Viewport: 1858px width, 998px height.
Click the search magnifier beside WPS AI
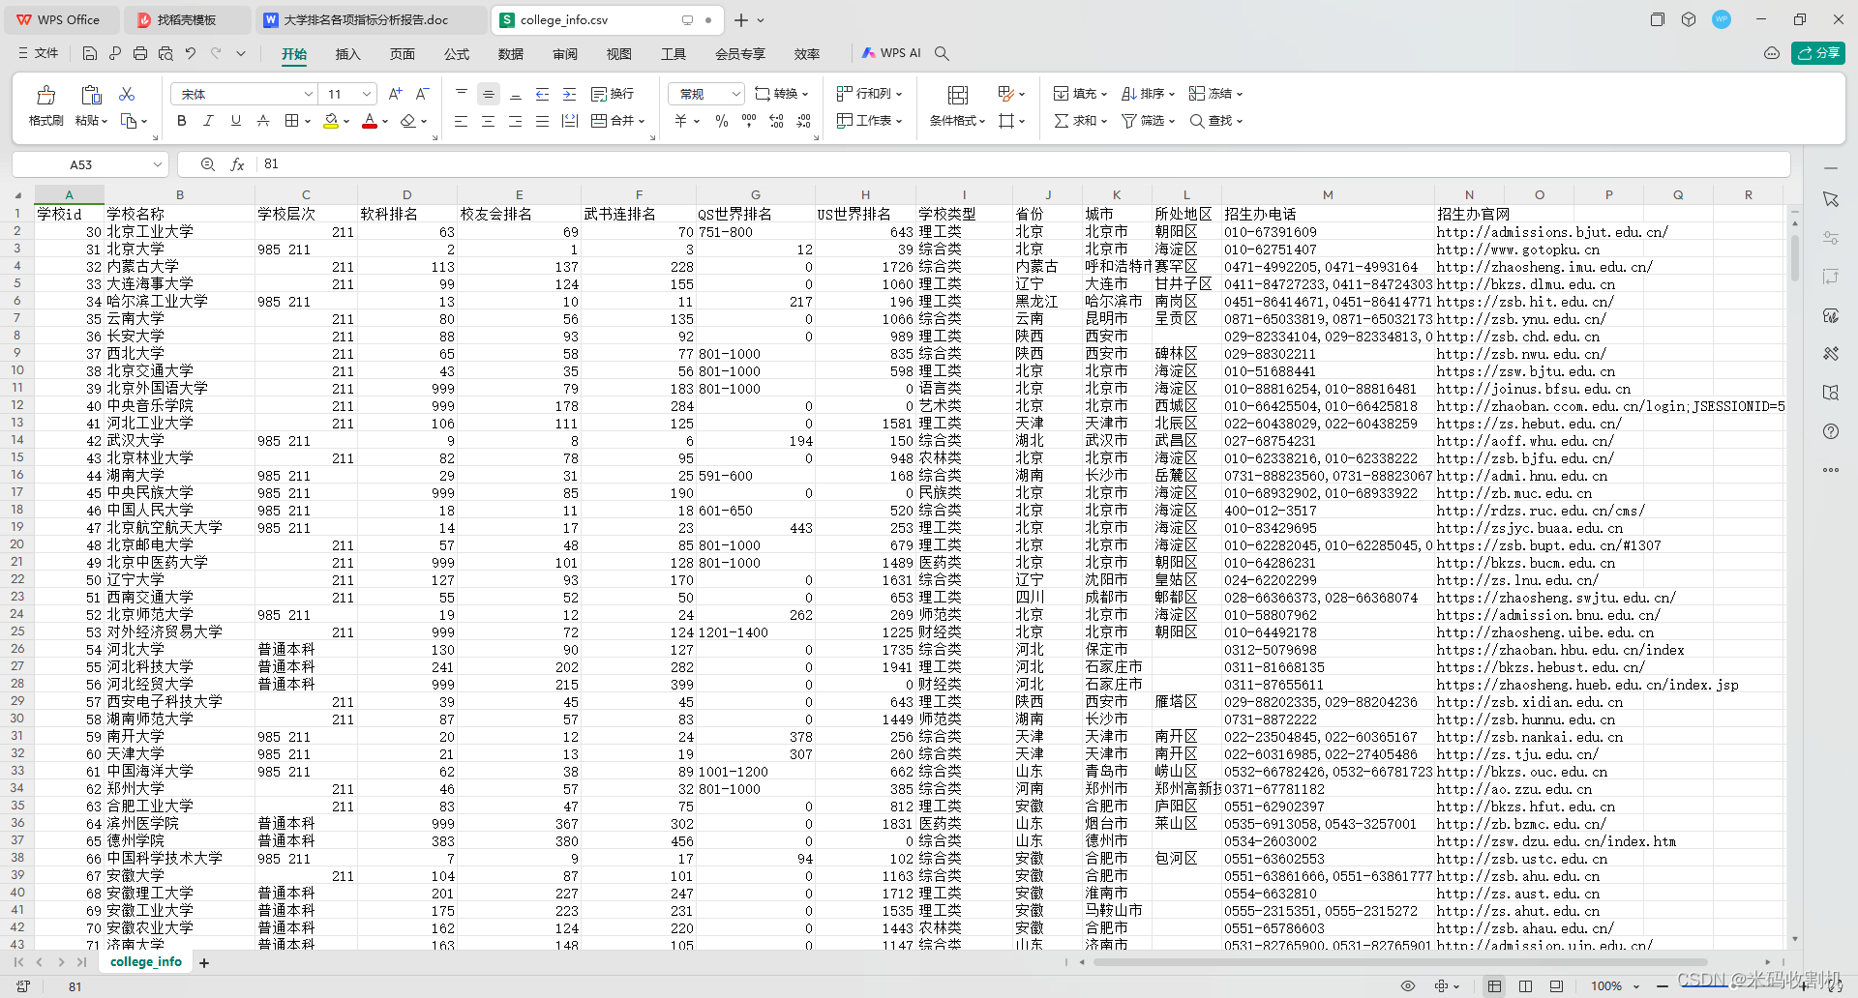(942, 53)
